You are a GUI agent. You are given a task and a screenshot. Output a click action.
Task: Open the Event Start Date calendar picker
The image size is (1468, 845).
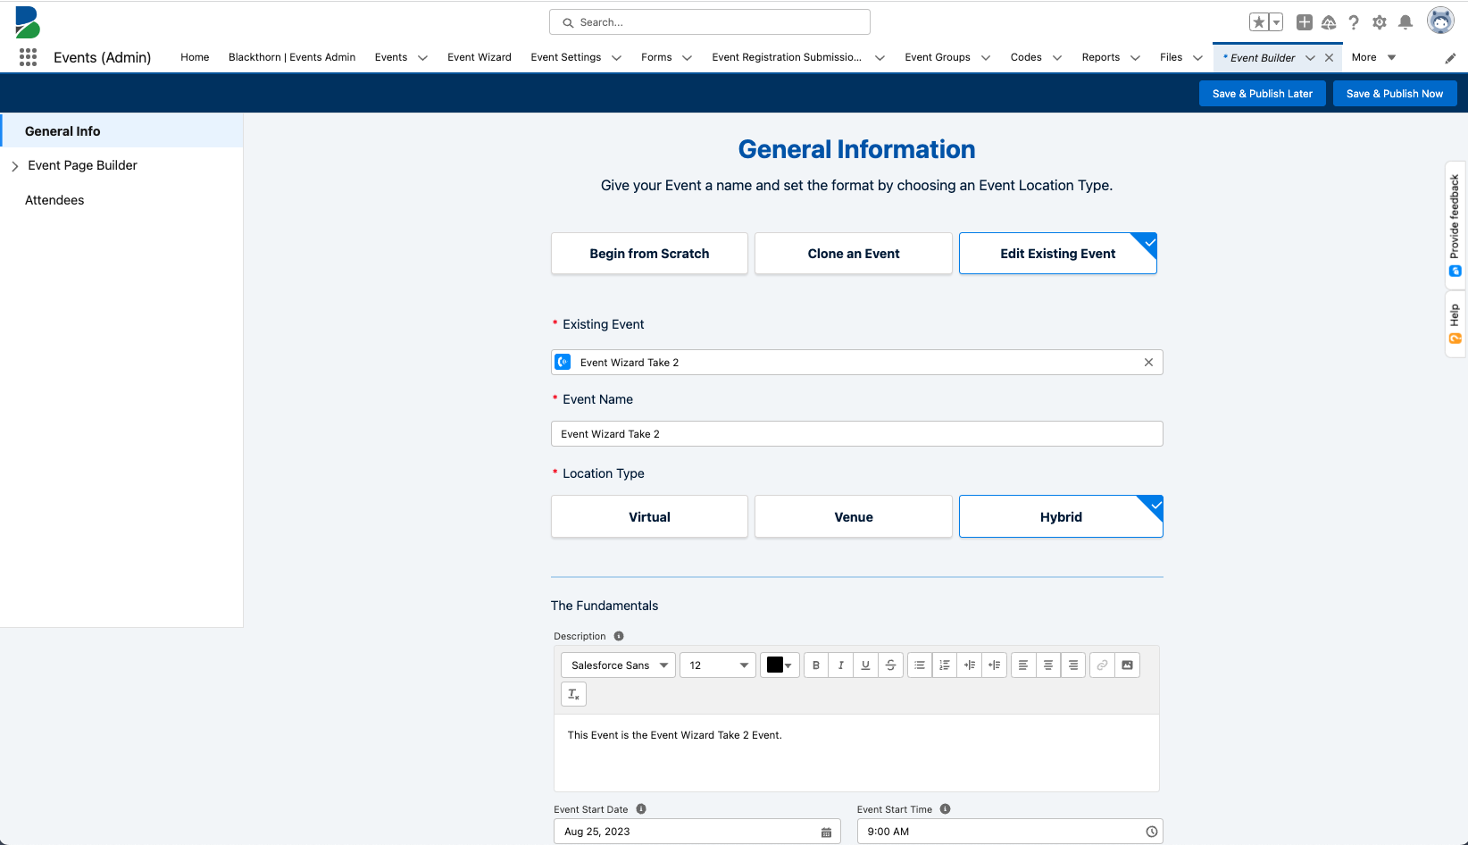tap(826, 832)
